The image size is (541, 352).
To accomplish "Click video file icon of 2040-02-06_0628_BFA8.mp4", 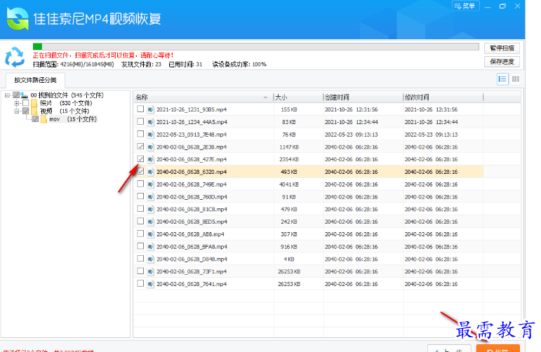I will pyautogui.click(x=150, y=247).
